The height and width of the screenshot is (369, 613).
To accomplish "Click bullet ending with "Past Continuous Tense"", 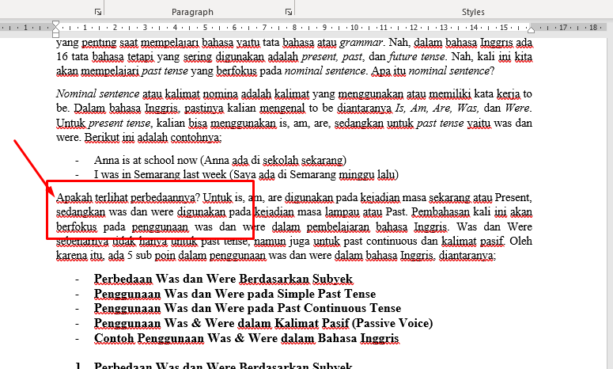I will click(247, 308).
